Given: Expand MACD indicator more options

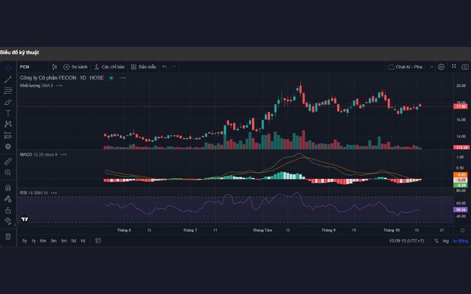Looking at the screenshot, I should click(63, 155).
